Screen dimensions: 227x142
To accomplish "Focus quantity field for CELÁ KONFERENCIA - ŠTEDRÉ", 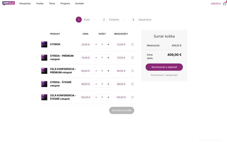I will click(x=102, y=97).
